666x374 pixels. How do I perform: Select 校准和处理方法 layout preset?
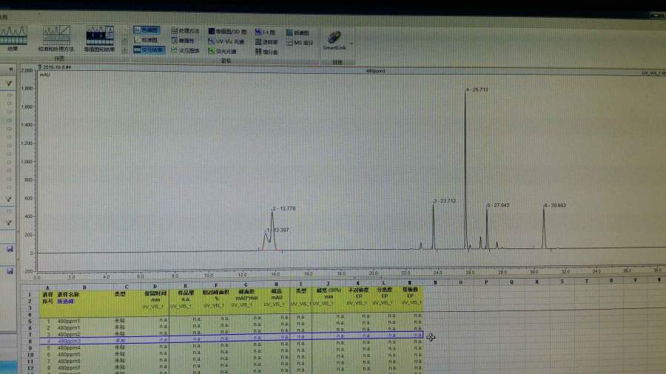(56, 38)
